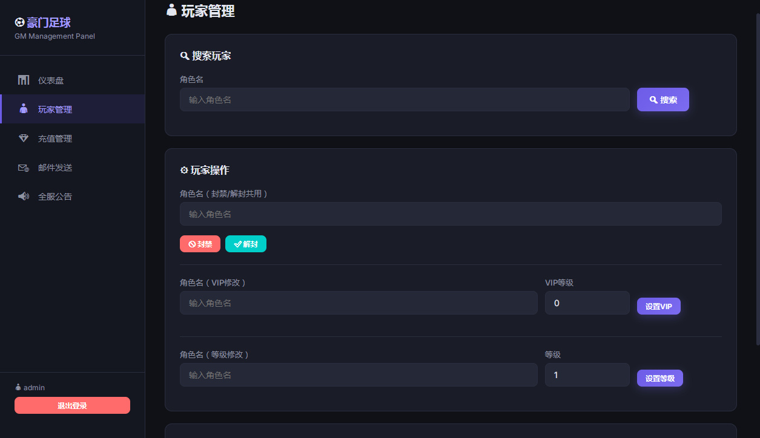
Task: Select the role name field for ban/unban
Action: (451, 214)
